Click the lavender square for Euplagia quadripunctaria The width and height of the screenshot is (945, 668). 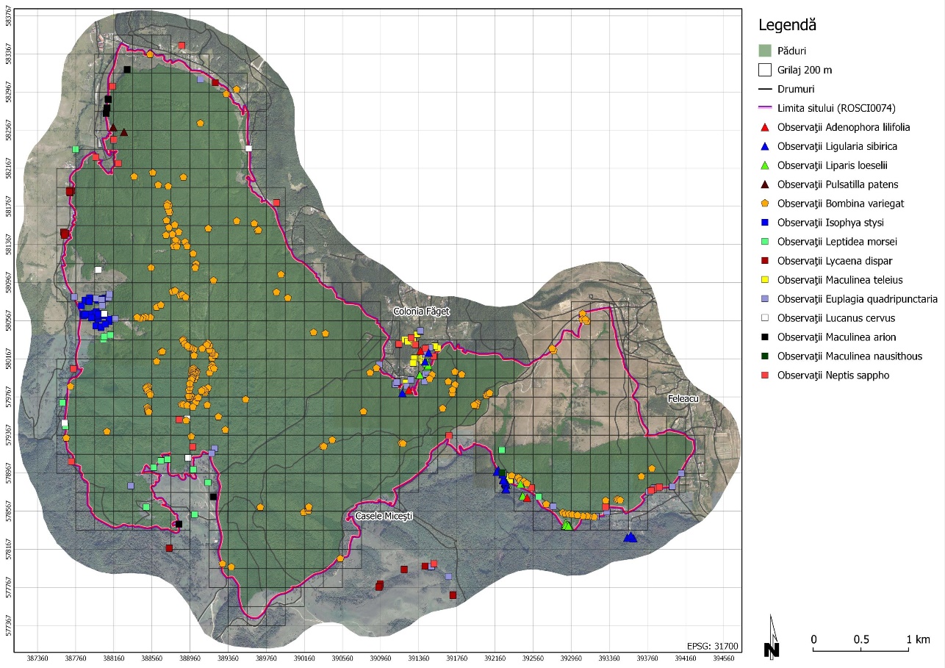pyautogui.click(x=765, y=299)
